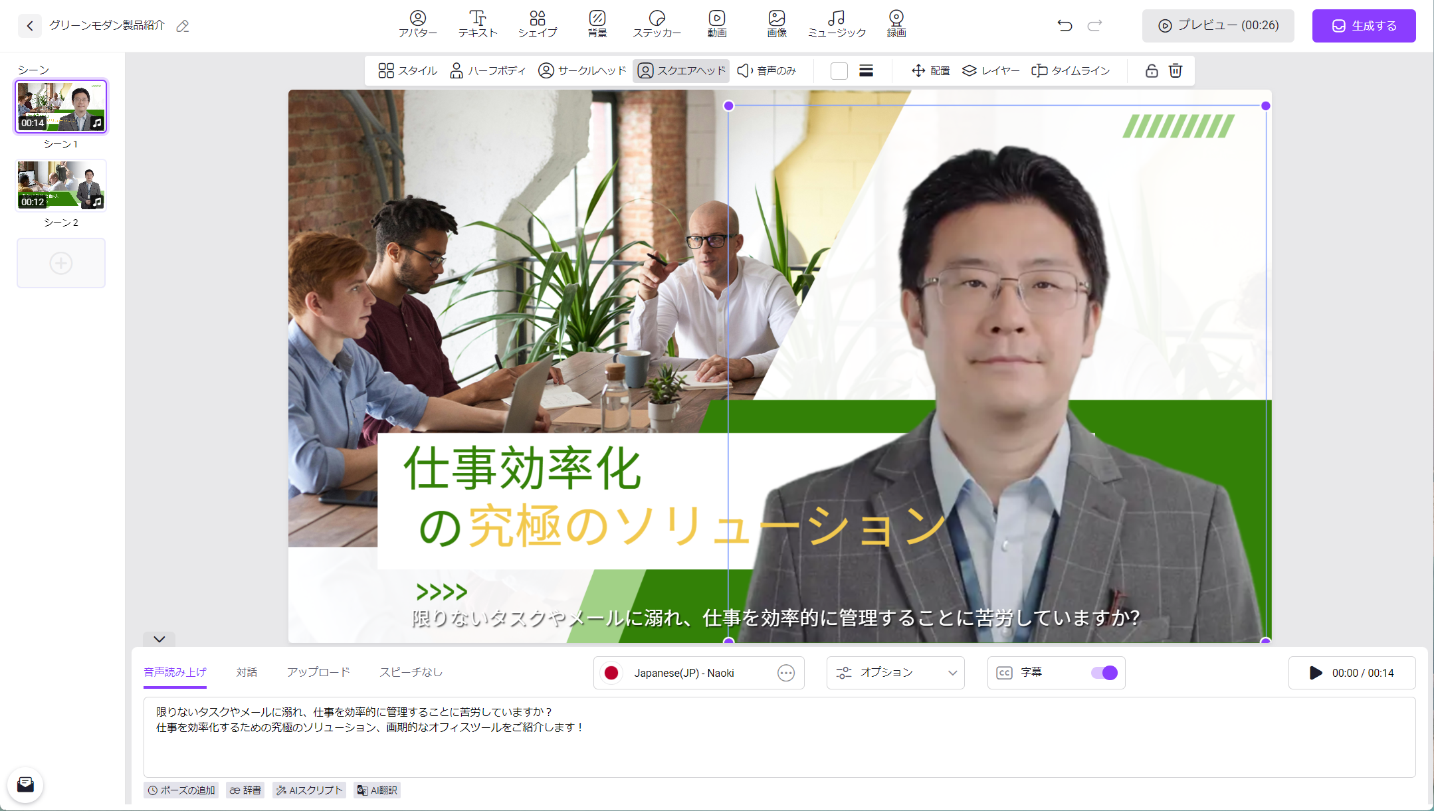The height and width of the screenshot is (811, 1434).
Task: Switch avatar to サークルヘッド mode
Action: [582, 70]
